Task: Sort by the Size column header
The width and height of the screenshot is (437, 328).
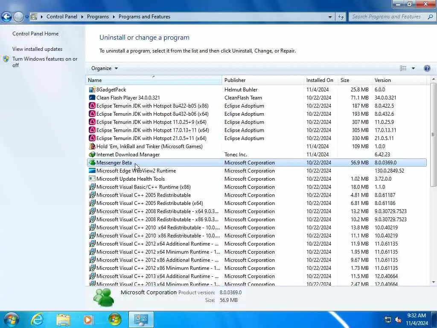Action: (x=355, y=80)
